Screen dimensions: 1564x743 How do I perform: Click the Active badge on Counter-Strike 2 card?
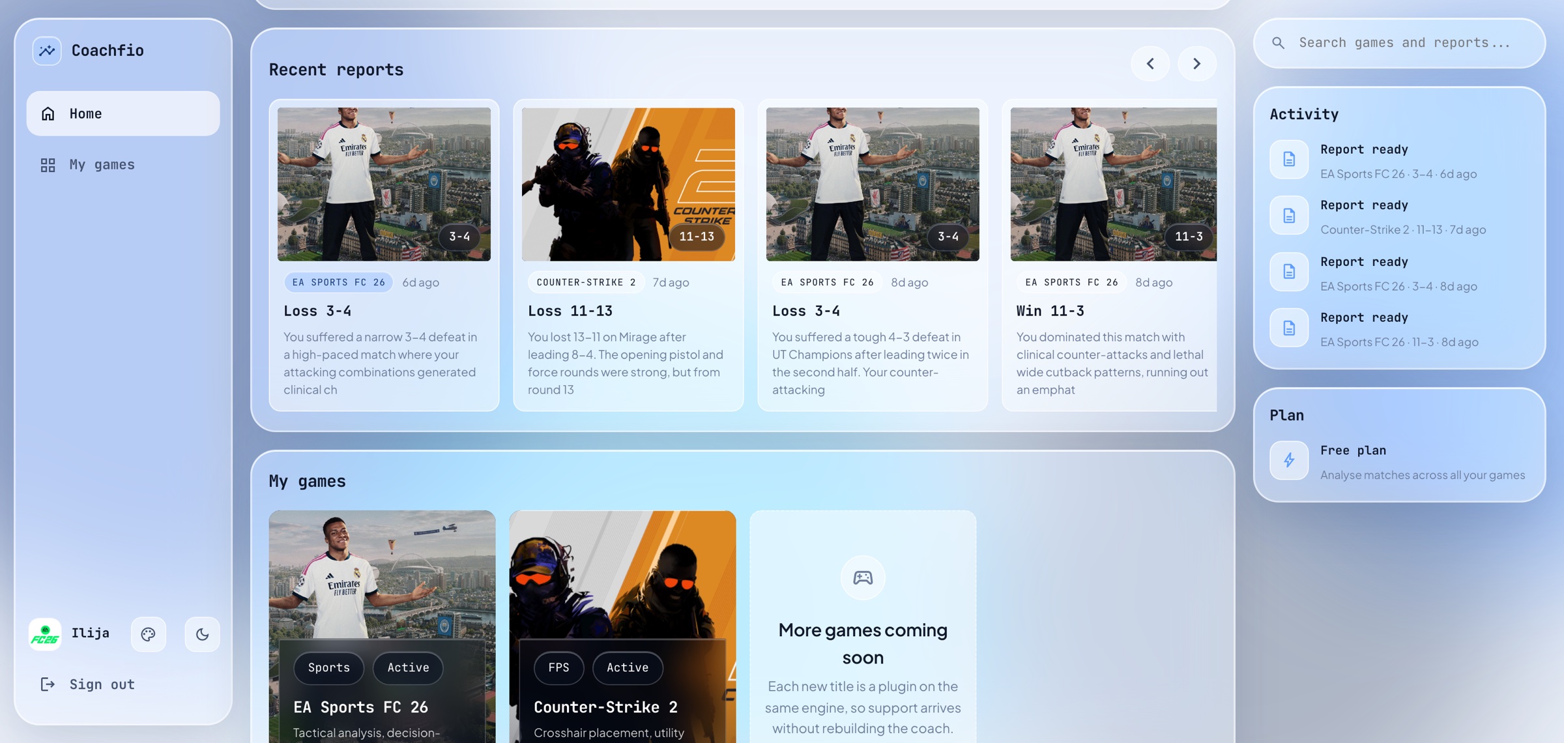pyautogui.click(x=628, y=668)
